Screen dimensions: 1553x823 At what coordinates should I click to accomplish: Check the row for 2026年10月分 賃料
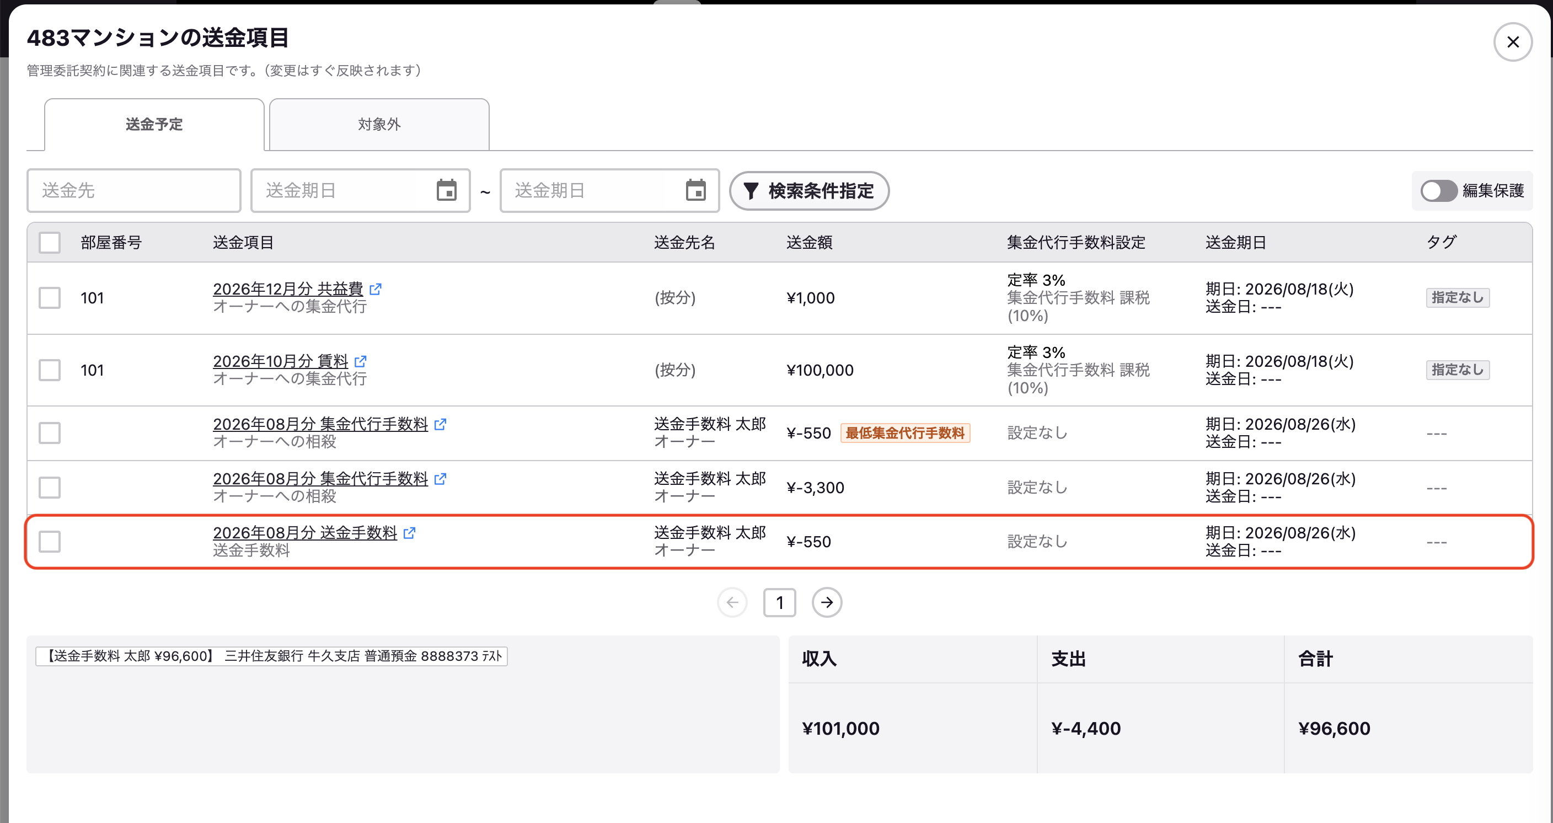(x=50, y=370)
